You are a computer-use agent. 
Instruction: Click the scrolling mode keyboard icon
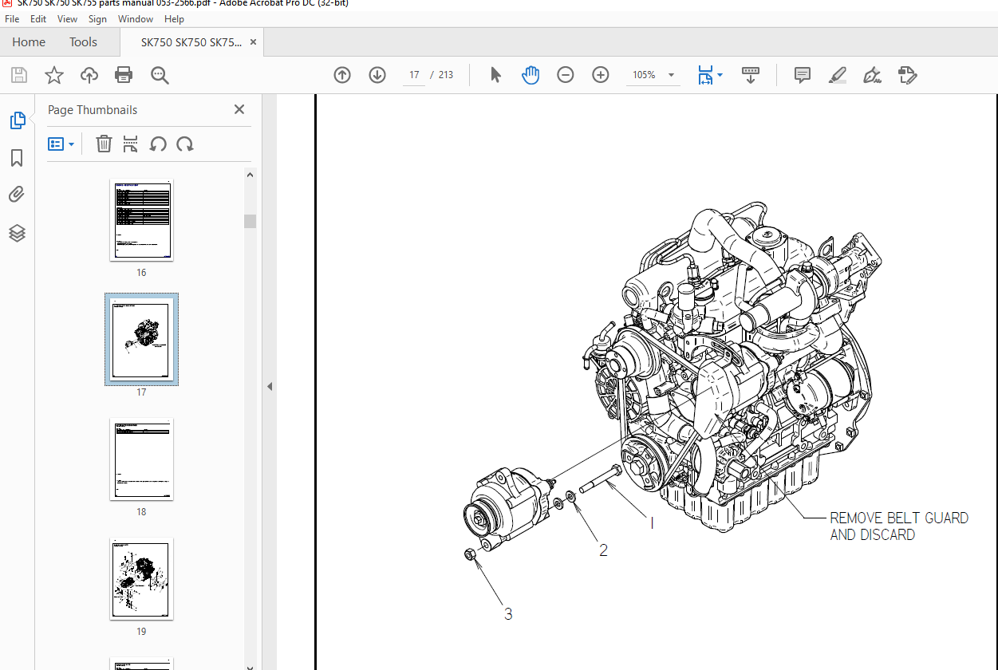(751, 75)
